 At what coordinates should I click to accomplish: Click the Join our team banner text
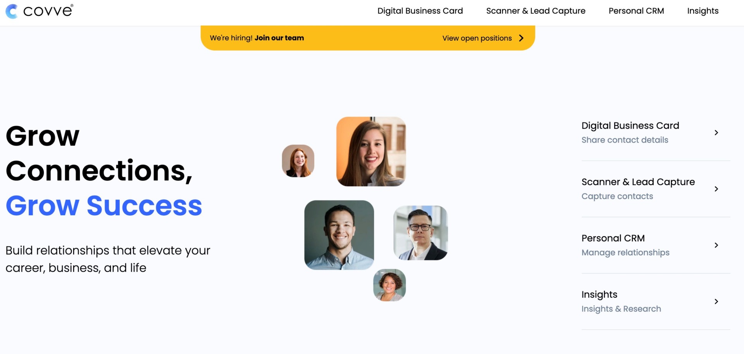(279, 38)
